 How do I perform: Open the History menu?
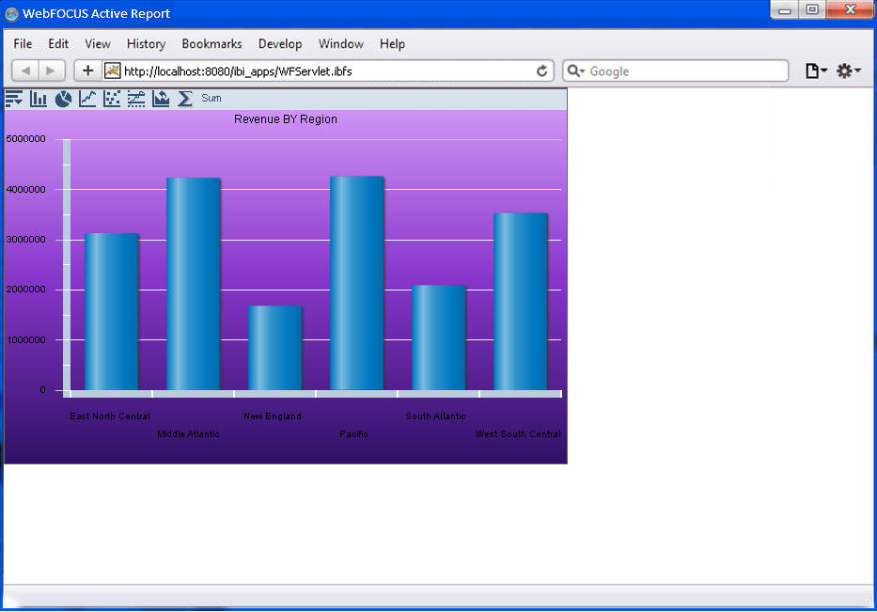point(146,43)
